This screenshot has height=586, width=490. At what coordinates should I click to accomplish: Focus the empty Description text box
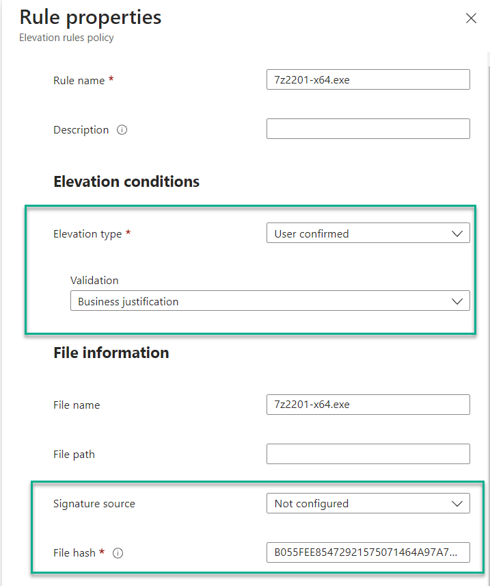pyautogui.click(x=368, y=129)
